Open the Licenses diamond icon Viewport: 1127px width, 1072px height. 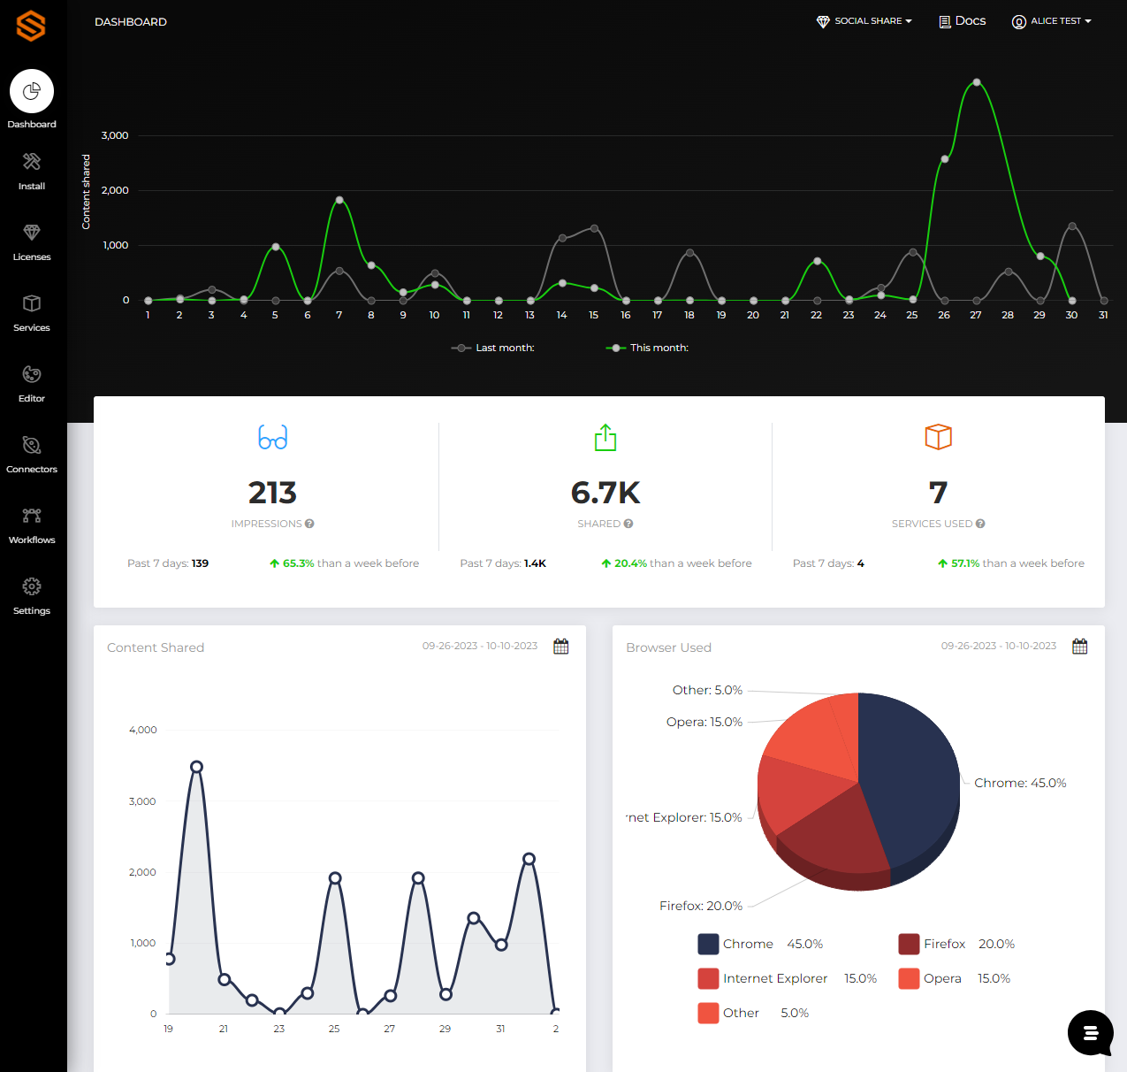[32, 233]
